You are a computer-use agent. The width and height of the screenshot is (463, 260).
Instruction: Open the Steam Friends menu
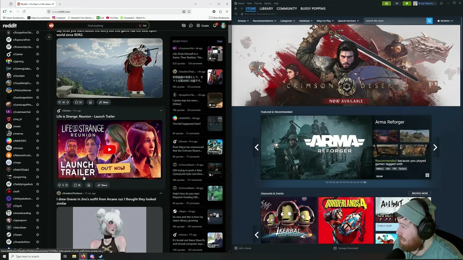coord(258,3)
